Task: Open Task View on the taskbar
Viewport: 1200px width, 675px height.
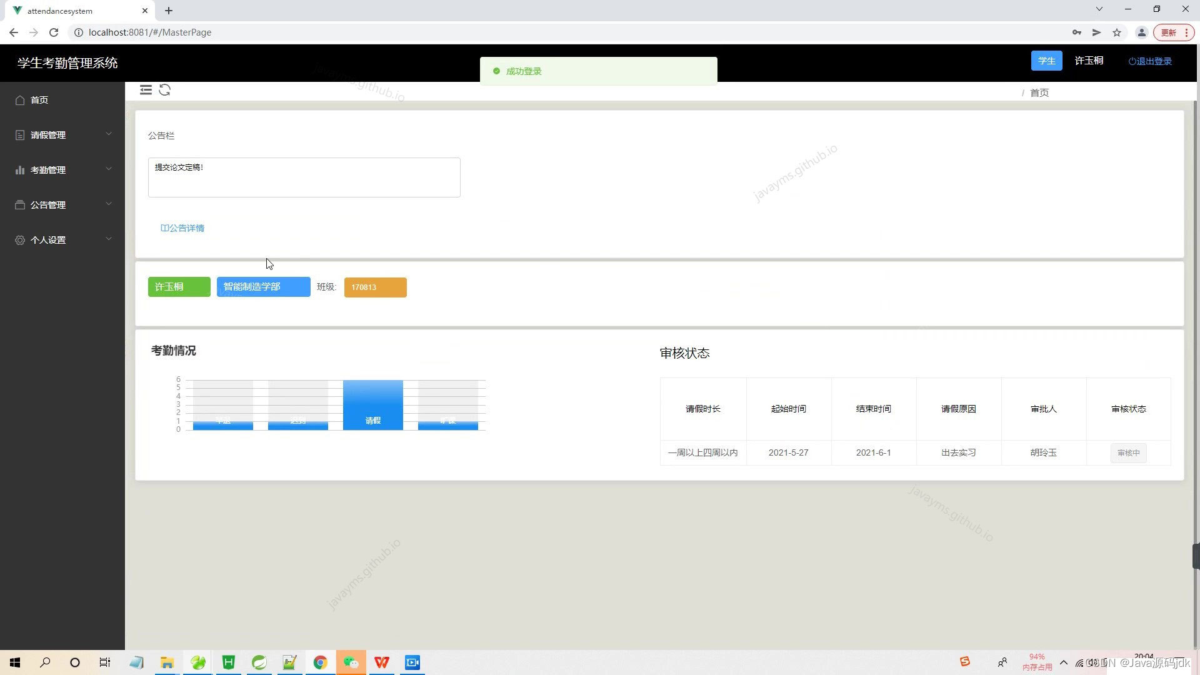Action: point(105,662)
